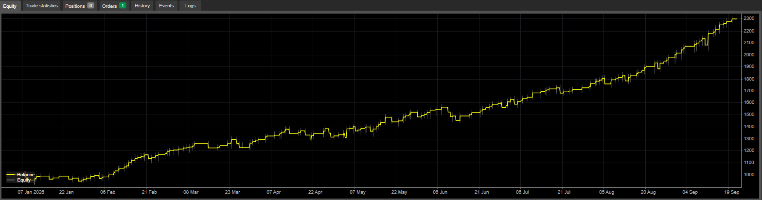
Task: Click the 07 Apr date label
Action: point(274,192)
